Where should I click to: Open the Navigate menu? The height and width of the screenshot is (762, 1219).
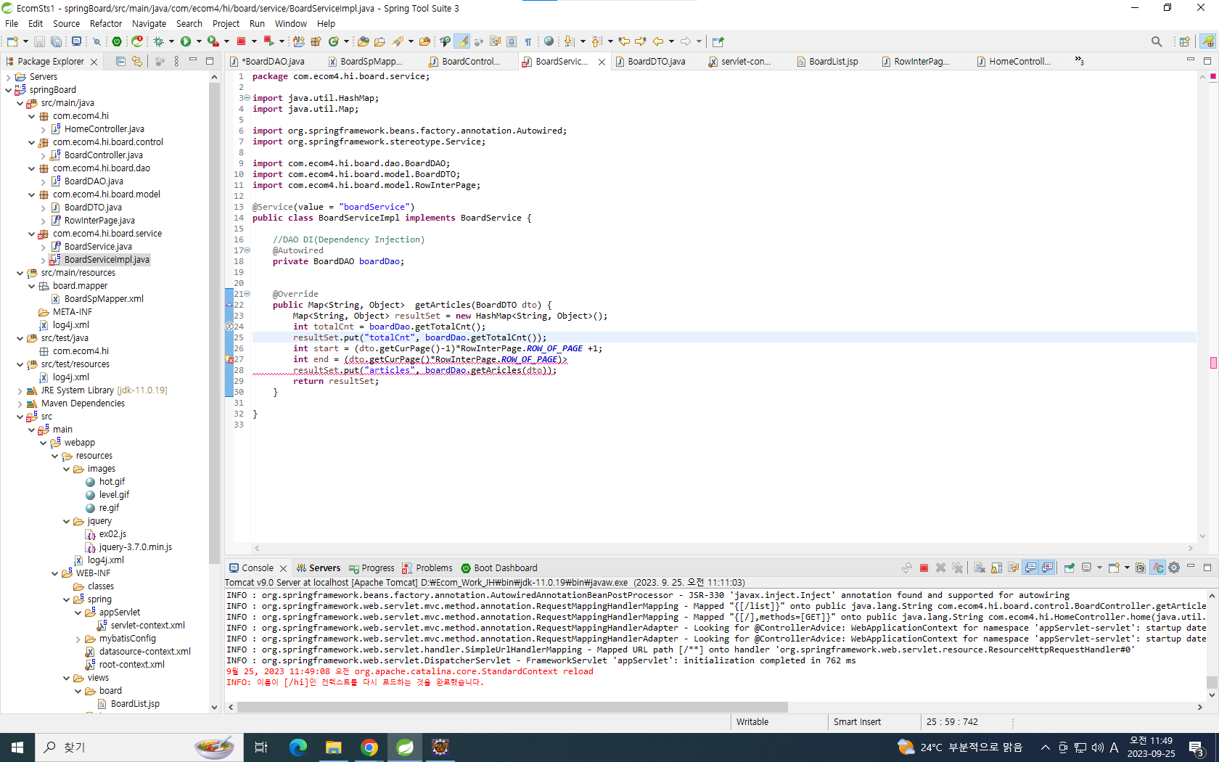point(149,23)
